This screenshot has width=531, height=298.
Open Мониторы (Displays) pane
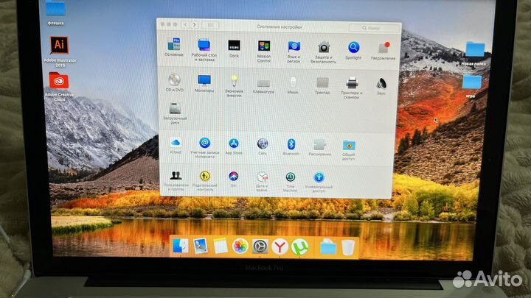pos(204,80)
